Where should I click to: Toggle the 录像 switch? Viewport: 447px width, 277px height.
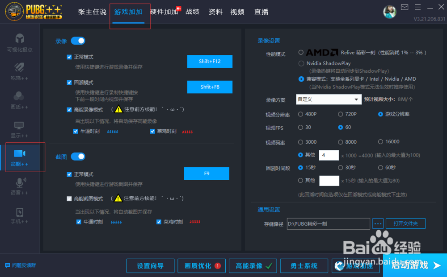pyautogui.click(x=78, y=41)
